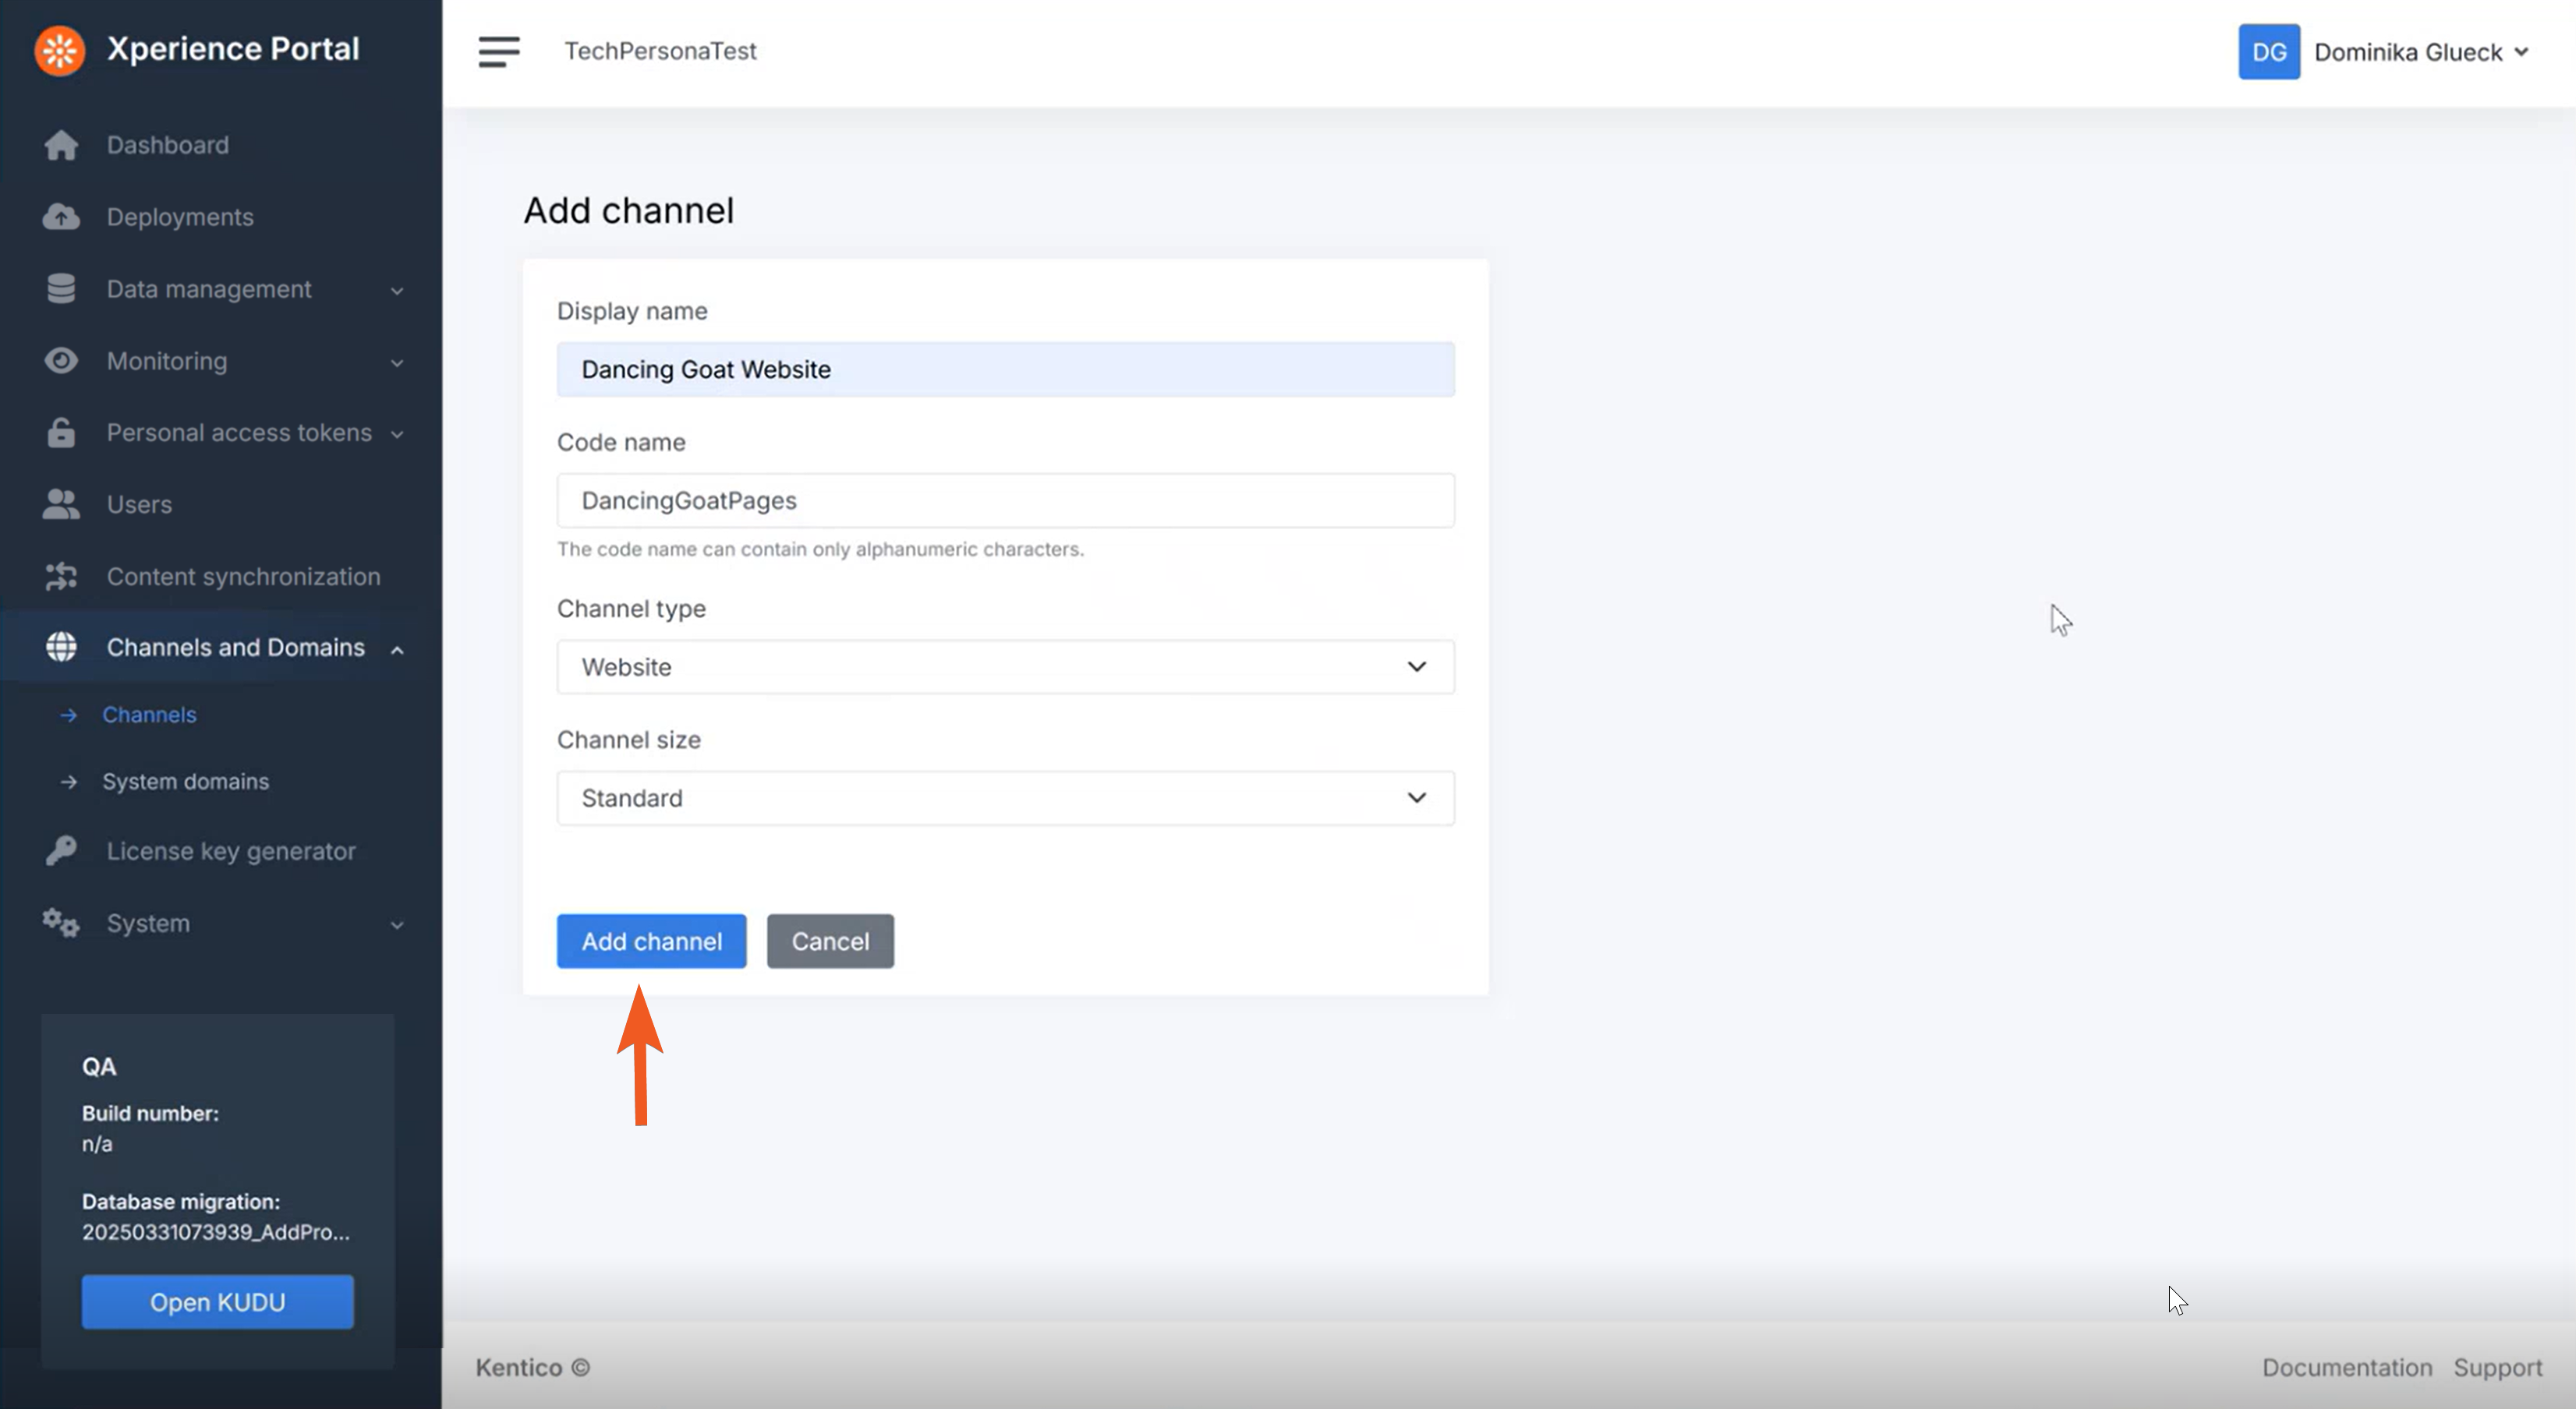Viewport: 2576px width, 1409px height.
Task: Open the Channel size dropdown
Action: [1004, 797]
